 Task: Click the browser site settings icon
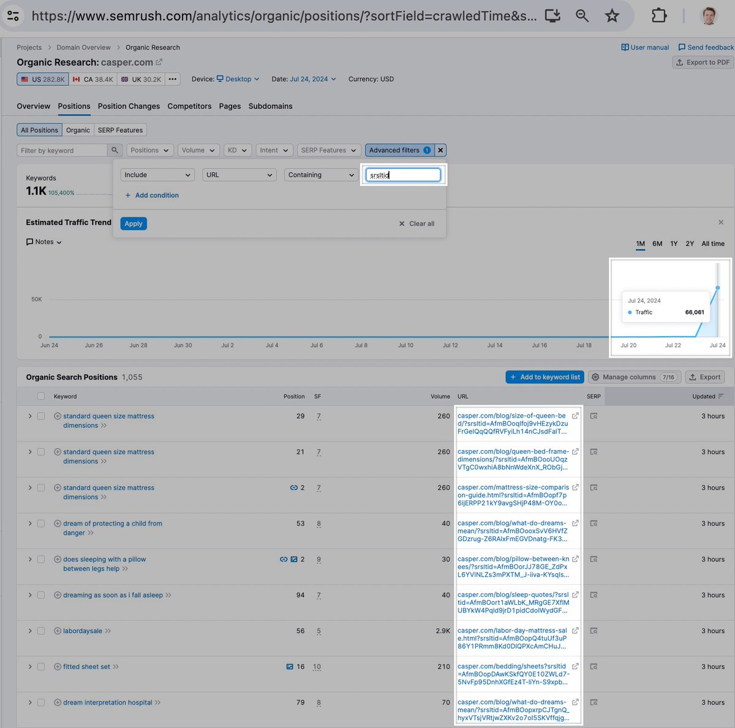[x=13, y=15]
